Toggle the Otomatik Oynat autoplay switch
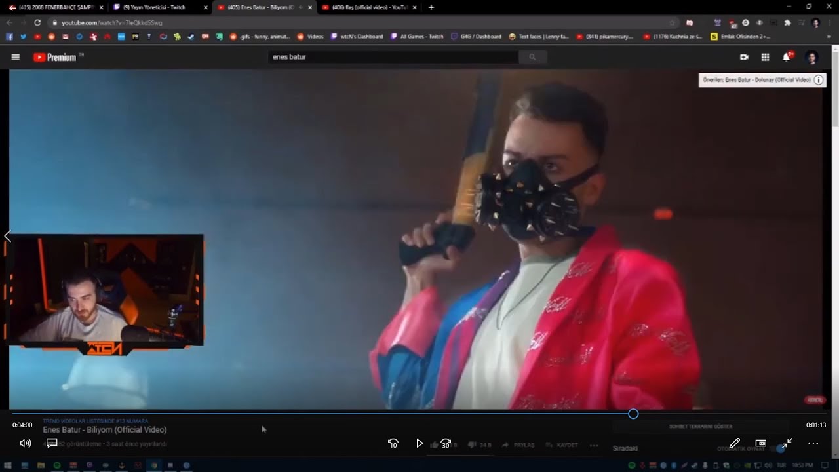This screenshot has width=839, height=472. point(779,448)
